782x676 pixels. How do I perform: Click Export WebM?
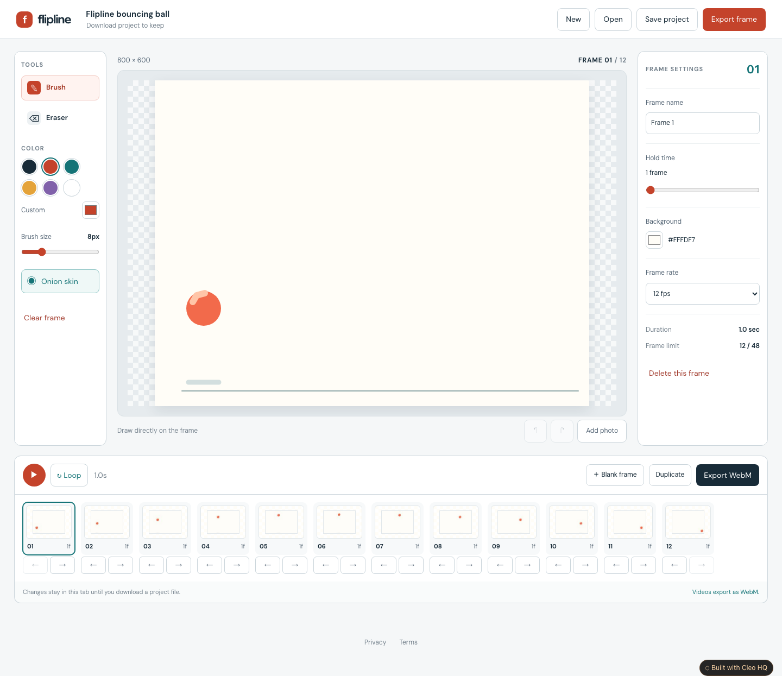coord(728,475)
